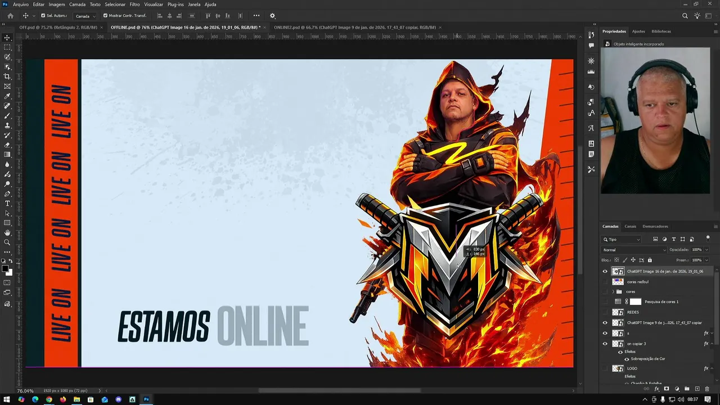Switch to the Demarcadores tab

655,226
